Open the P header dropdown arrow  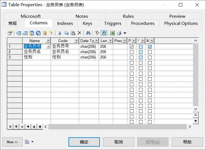coord(134,41)
